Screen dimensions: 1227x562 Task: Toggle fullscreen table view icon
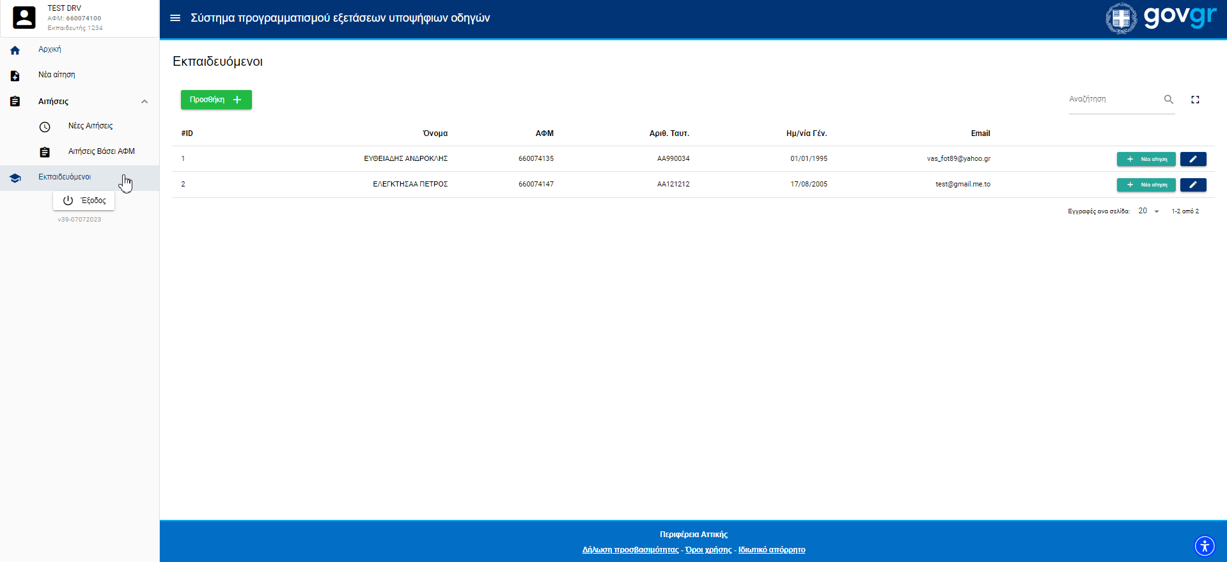[1195, 100]
